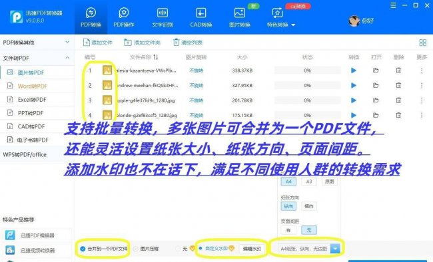The height and width of the screenshot is (262, 433).
Task: Open the 图片转换 tab
Action: coord(239,17)
